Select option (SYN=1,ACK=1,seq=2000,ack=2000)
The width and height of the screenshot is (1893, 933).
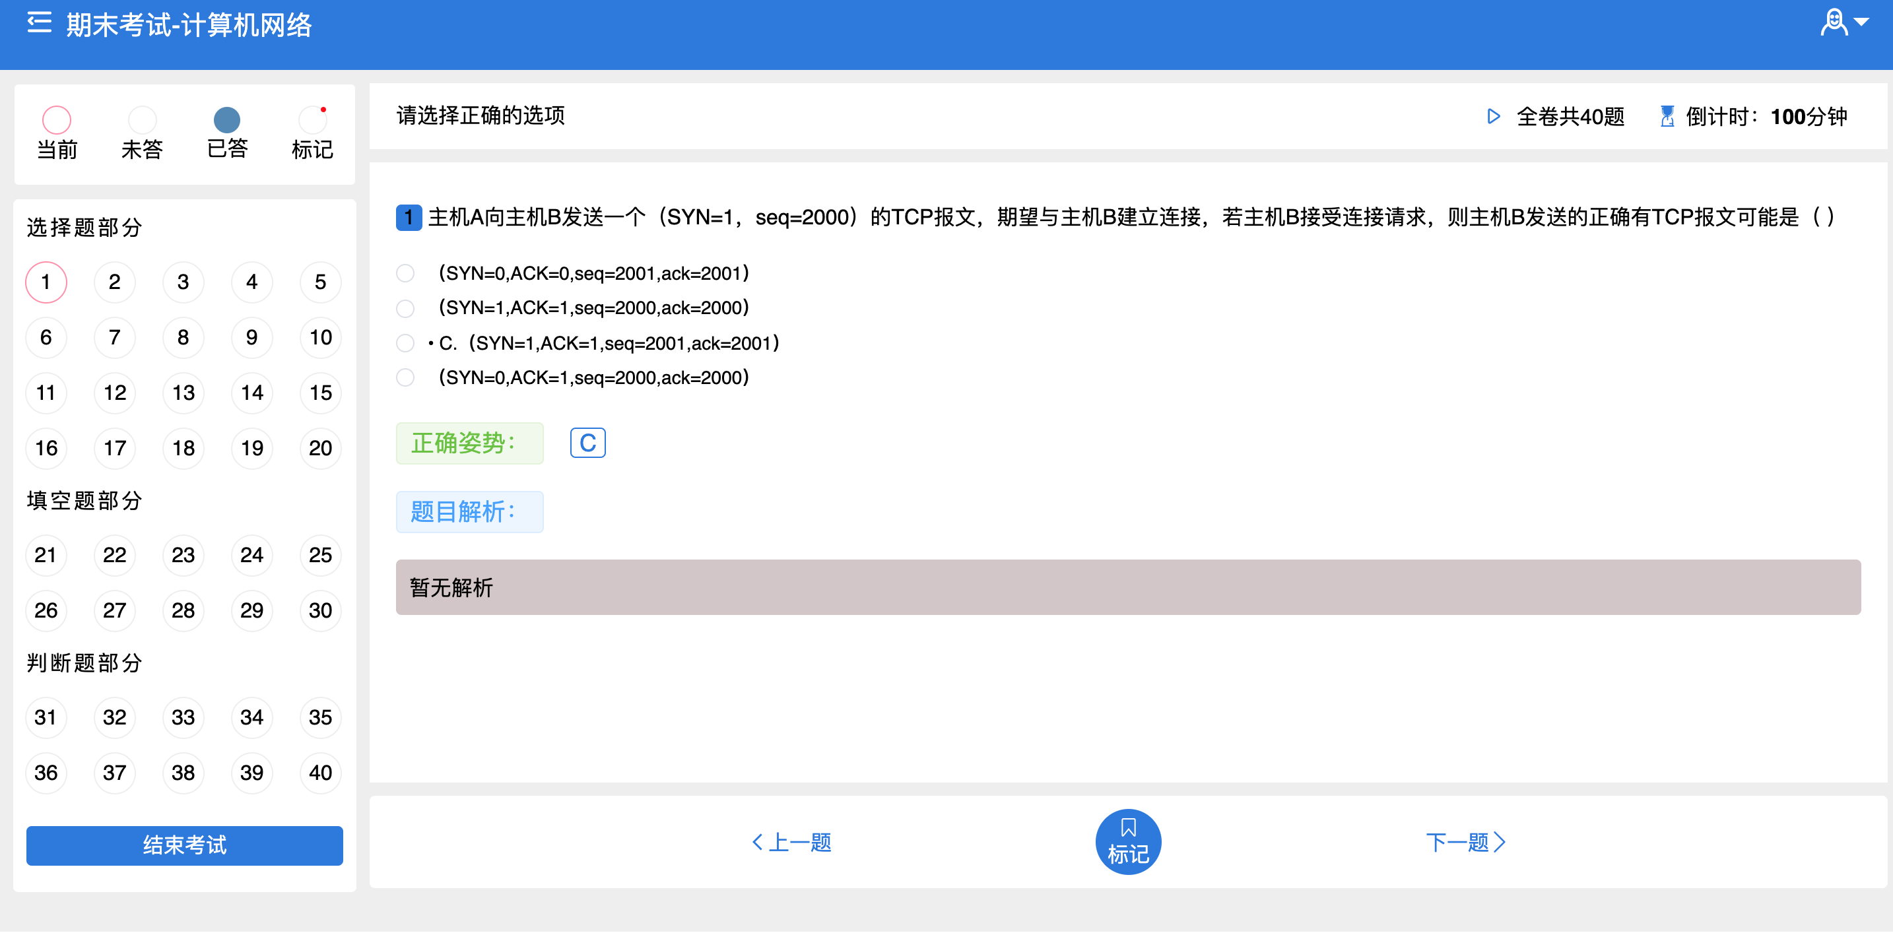tap(405, 308)
